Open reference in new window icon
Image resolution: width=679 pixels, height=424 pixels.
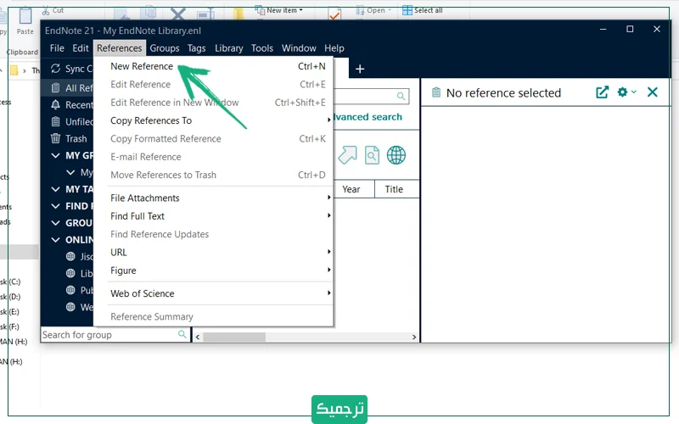point(602,92)
